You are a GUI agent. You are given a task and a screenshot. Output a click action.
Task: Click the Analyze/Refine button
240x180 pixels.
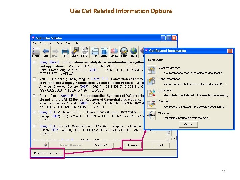104,145
